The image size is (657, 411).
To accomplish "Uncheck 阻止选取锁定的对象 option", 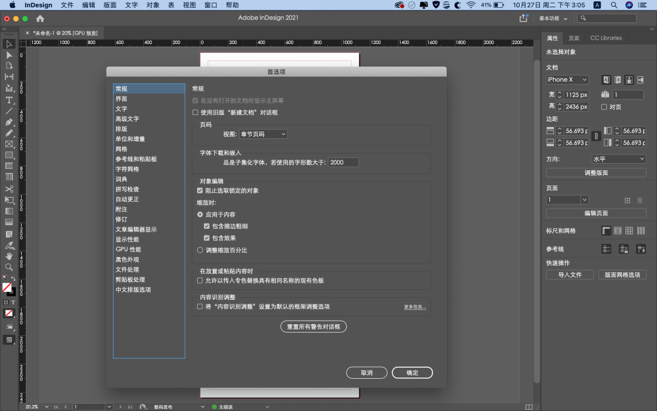I will point(200,191).
